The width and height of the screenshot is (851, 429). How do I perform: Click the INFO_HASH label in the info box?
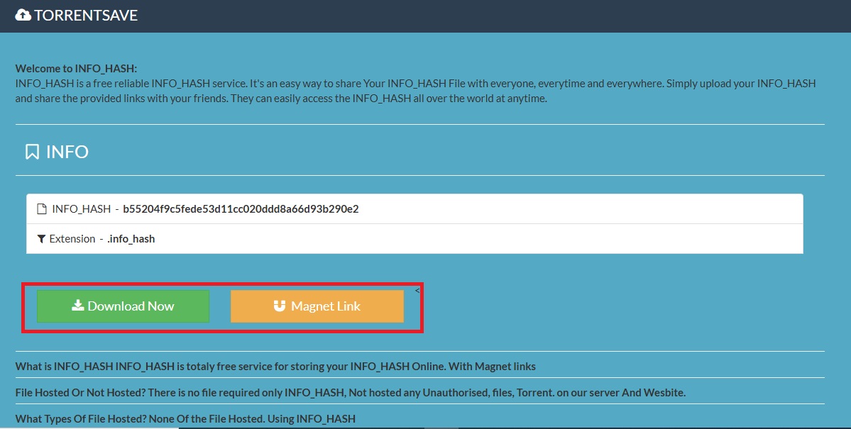pos(81,209)
